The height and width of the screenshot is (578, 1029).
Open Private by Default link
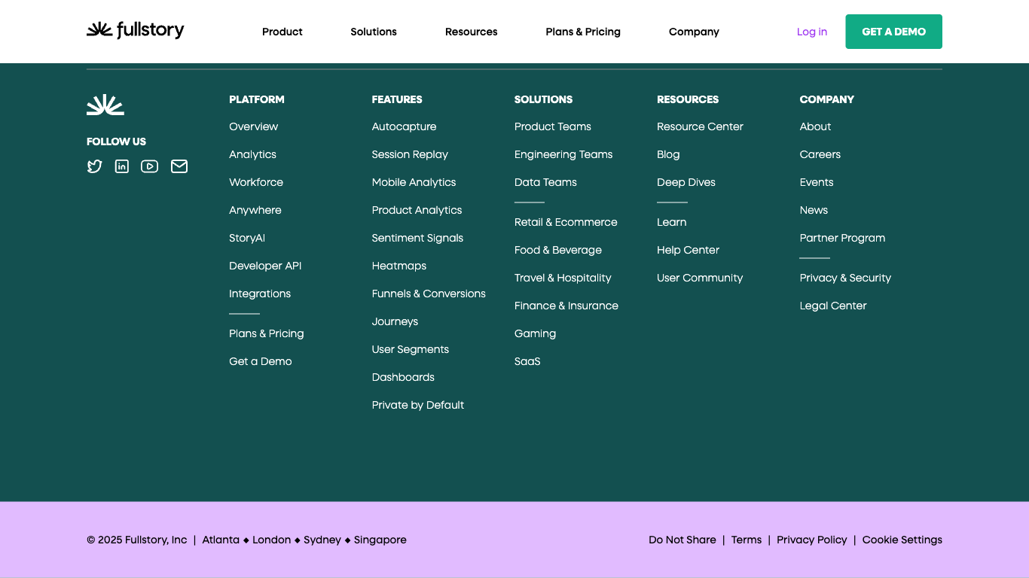(418, 405)
